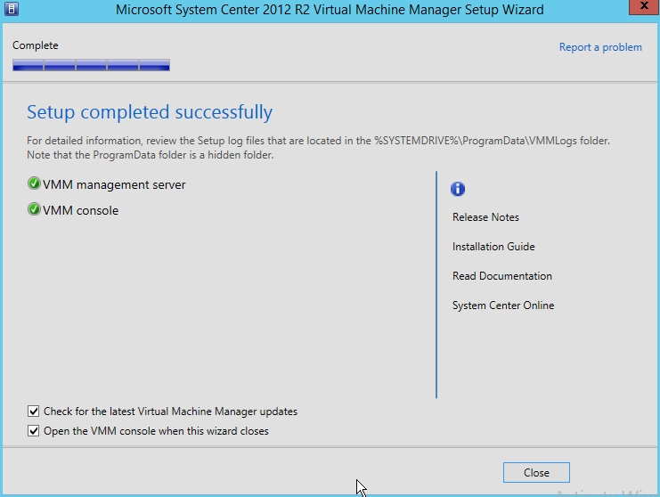Click the blue setup progress bar
Image resolution: width=660 pixels, height=497 pixels.
point(91,64)
